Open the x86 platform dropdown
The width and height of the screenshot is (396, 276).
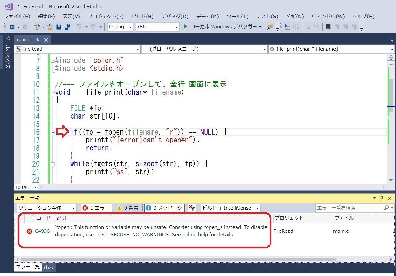(158, 27)
